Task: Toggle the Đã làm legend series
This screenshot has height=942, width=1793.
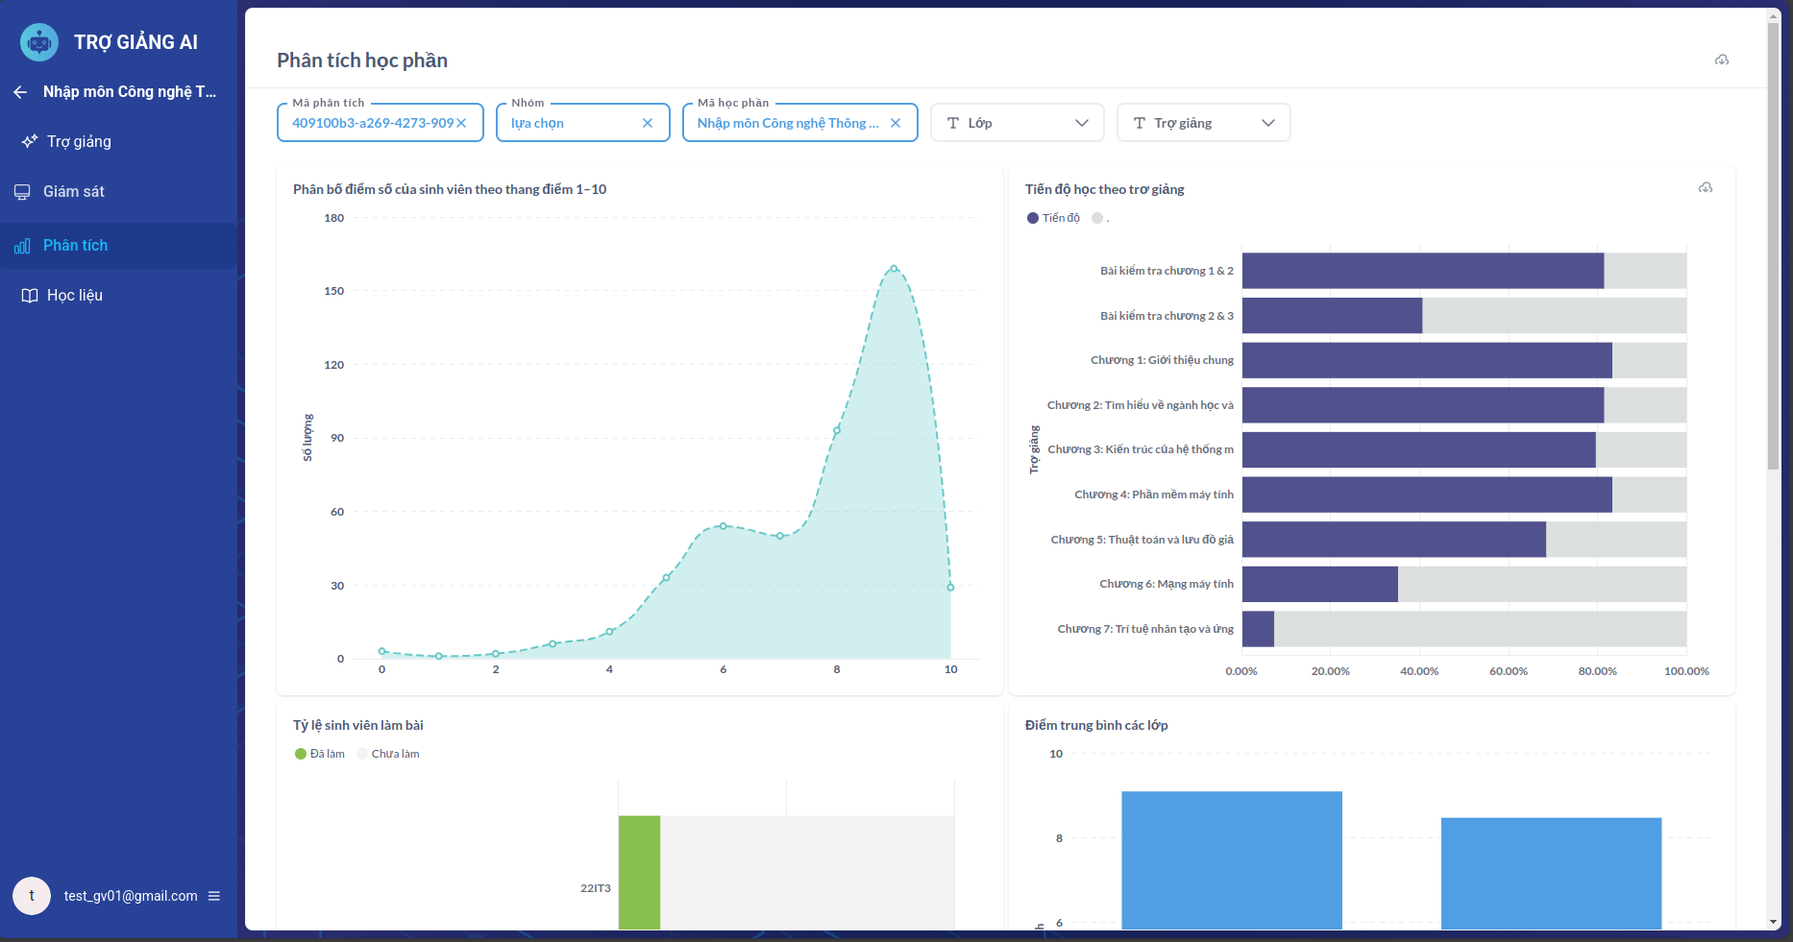Action: point(320,754)
